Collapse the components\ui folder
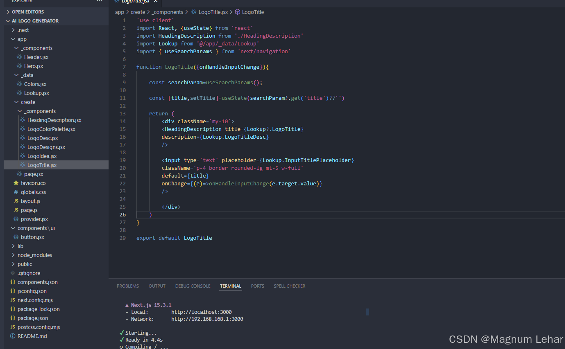This screenshot has height=349, width=565. (x=14, y=228)
